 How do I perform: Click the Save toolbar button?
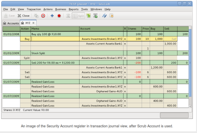[10, 16]
